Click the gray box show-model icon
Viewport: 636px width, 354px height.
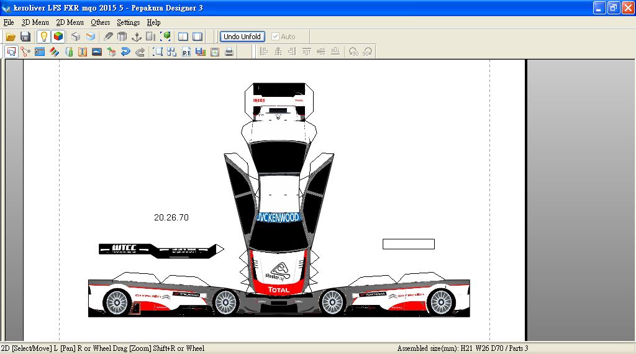pyautogui.click(x=75, y=37)
